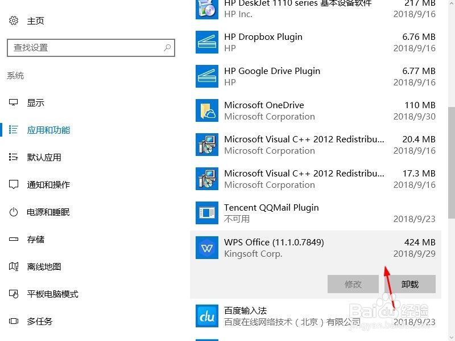This screenshot has height=341, width=455.
Task: Open the 主页 home page
Action: coord(35,21)
